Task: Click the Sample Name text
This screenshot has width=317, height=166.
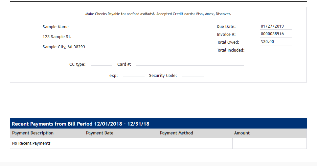Action: click(x=56, y=27)
